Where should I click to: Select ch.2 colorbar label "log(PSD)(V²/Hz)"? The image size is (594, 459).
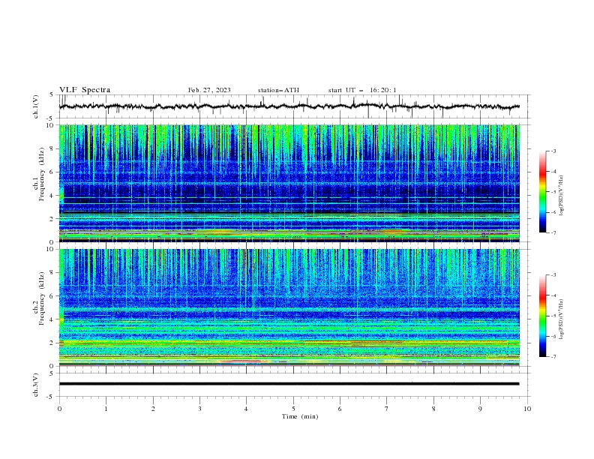tap(561, 319)
